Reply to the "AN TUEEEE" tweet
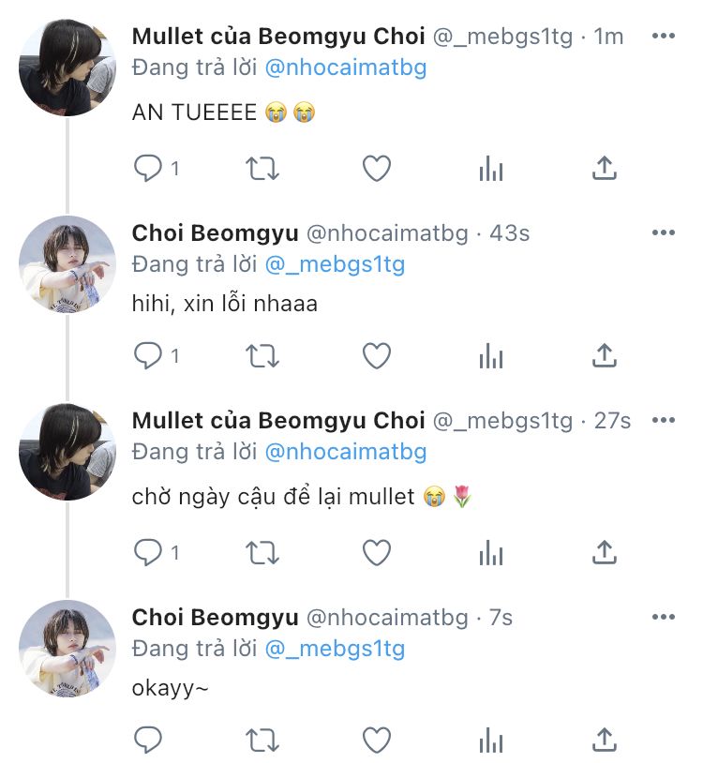Viewport: 703px width, 763px height. pyautogui.click(x=148, y=169)
